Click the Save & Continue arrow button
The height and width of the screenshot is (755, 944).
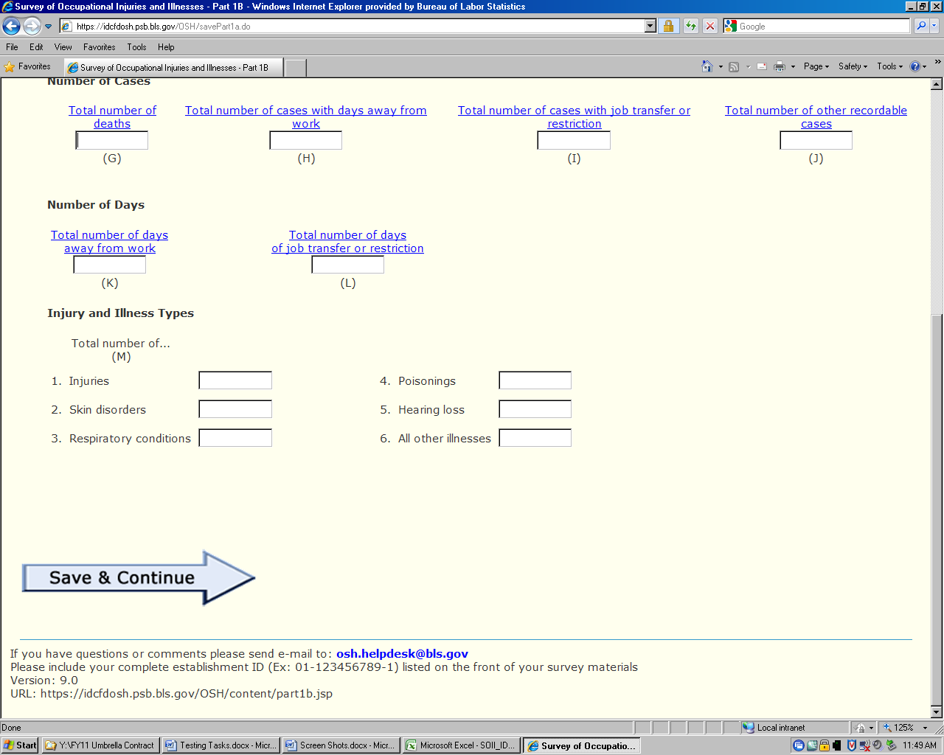point(139,578)
